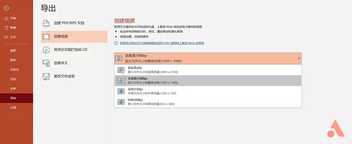Click the 1080p list item monitor icon
The width and height of the screenshot is (352, 144).
coord(121,81)
